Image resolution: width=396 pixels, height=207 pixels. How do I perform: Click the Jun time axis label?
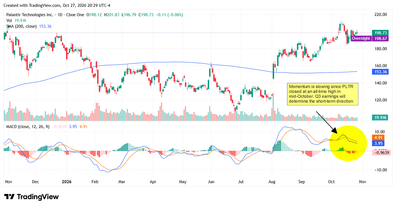click(211, 181)
